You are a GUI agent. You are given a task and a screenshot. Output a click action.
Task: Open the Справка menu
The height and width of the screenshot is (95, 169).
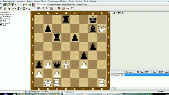[x=93, y=1]
